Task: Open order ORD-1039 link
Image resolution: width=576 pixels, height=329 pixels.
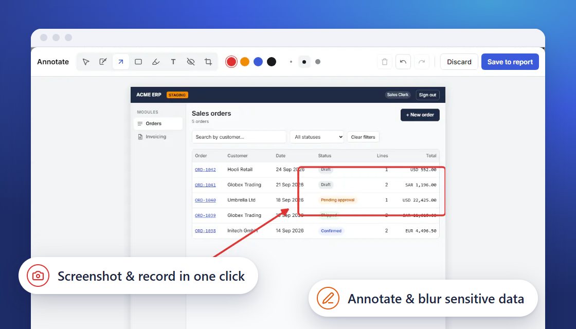Action: [205, 215]
